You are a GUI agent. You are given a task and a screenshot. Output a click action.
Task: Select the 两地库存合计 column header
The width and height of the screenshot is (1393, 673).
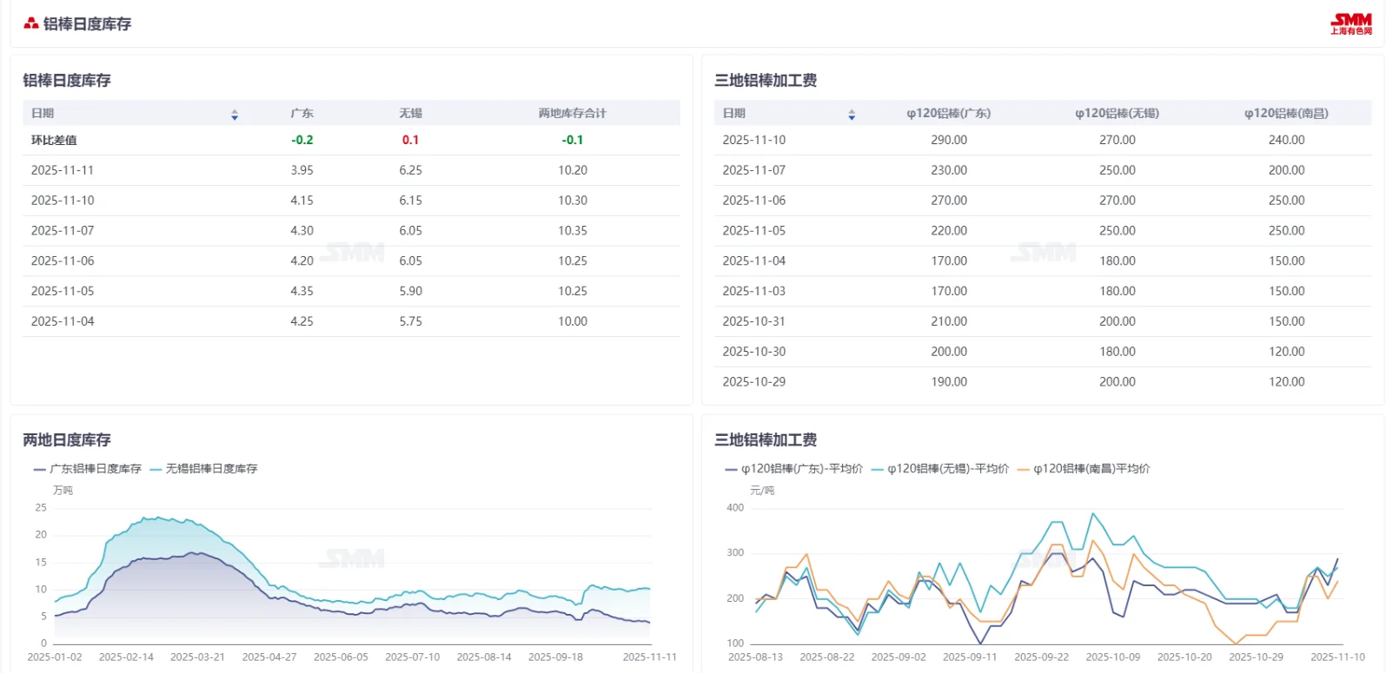(x=573, y=114)
